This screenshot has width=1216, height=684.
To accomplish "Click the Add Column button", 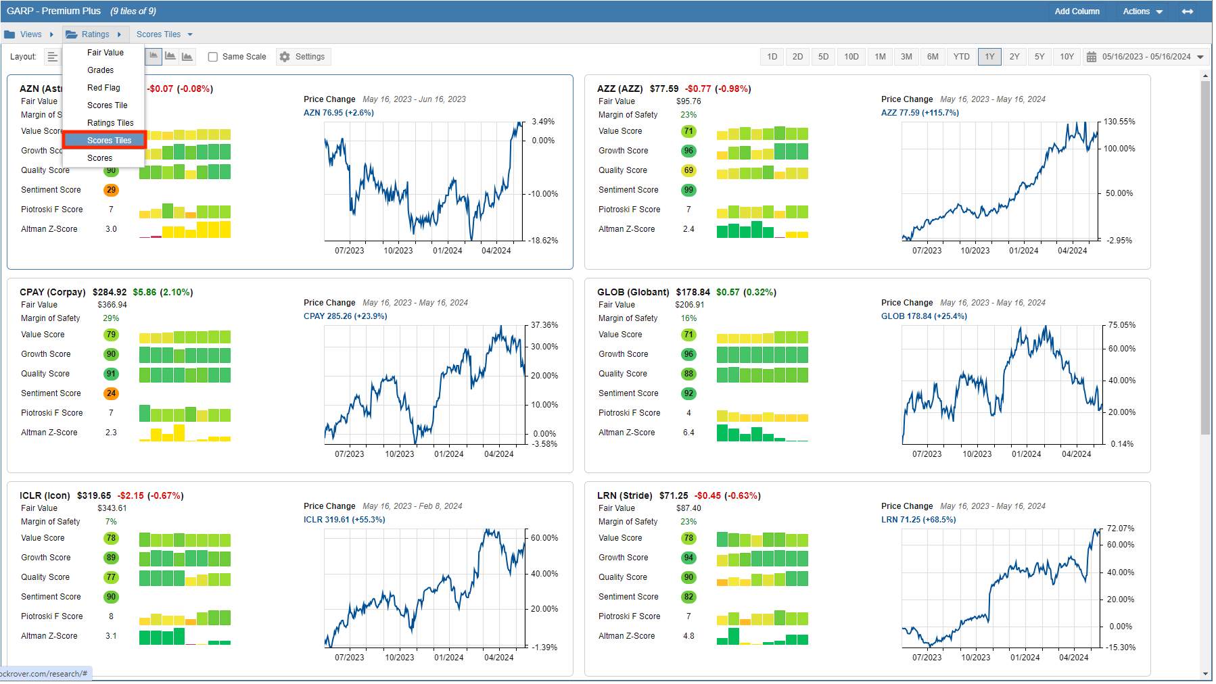I will click(1077, 11).
